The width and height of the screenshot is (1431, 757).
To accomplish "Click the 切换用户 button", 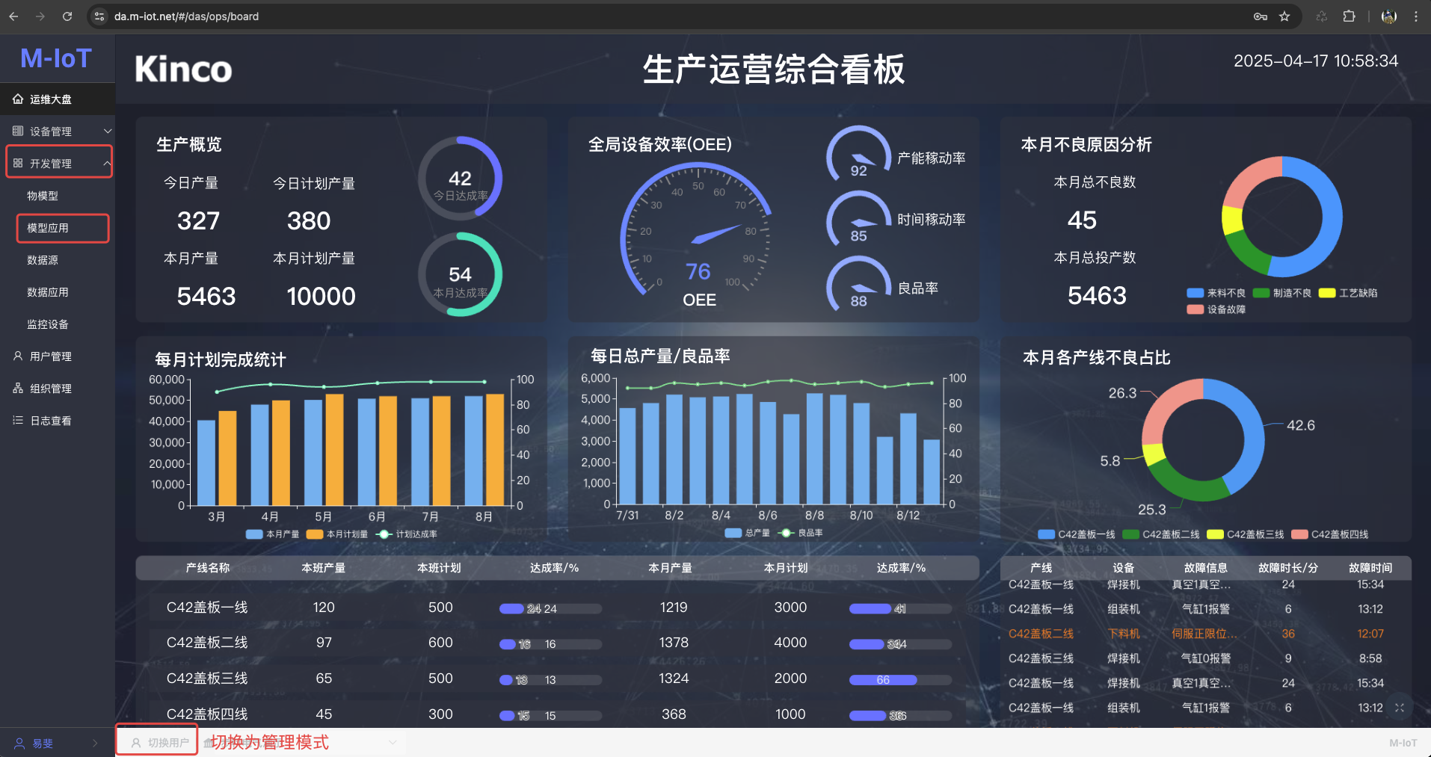I will 160,743.
